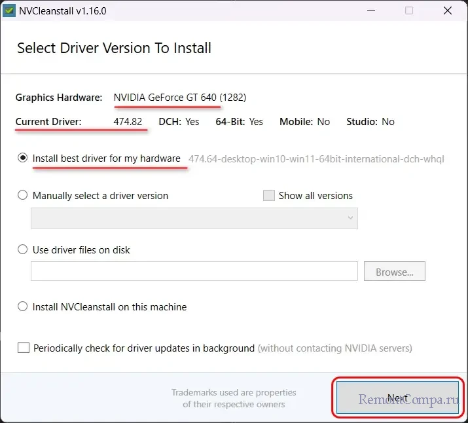Click the Next button

click(x=396, y=398)
